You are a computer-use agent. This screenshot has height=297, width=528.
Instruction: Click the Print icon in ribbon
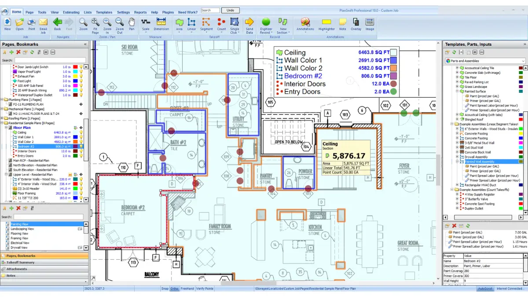[x=32, y=24]
